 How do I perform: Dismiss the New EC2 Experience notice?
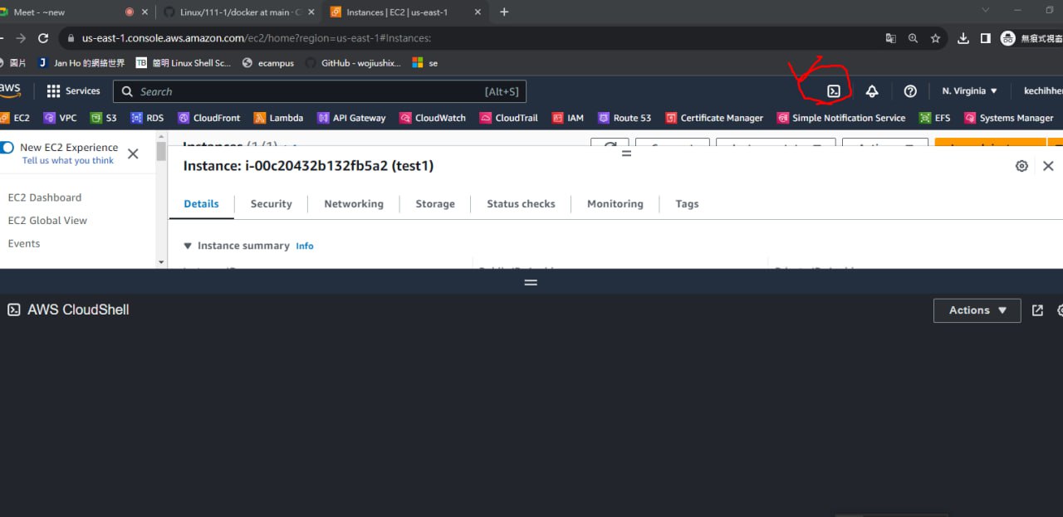[x=133, y=154]
